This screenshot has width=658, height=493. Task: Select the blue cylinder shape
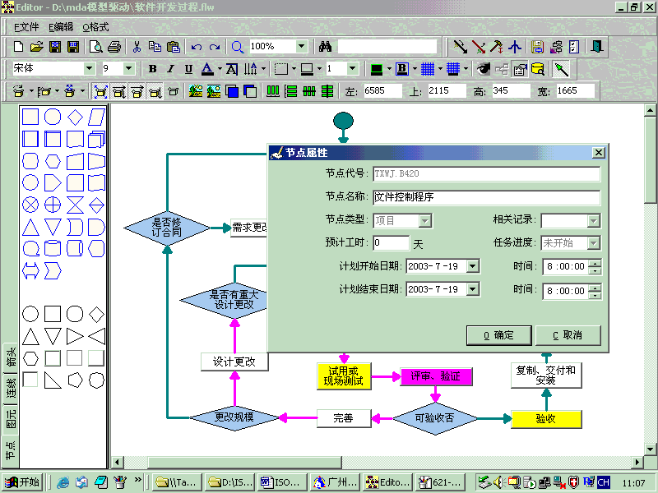point(53,248)
